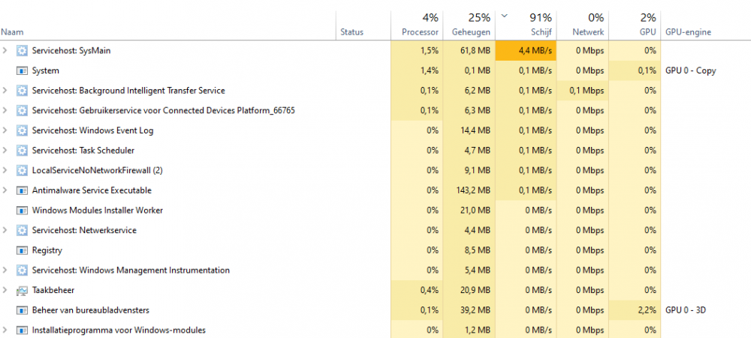This screenshot has height=338, width=751.
Task: Click the Windows Modules Installer Worker icon
Action: pyautogui.click(x=22, y=211)
